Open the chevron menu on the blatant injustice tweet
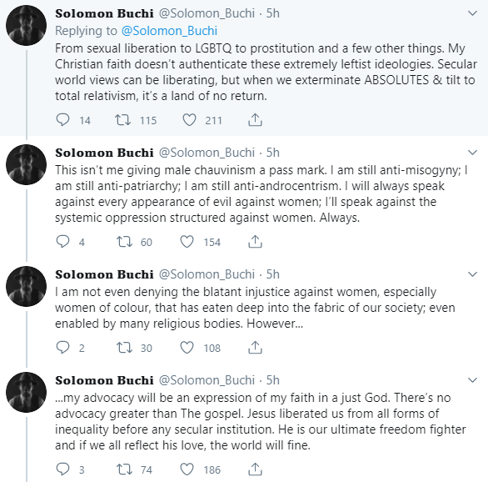This screenshot has width=488, height=482. 472,274
